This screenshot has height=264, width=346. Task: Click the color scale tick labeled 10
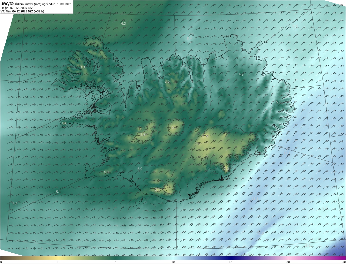pyautogui.click(x=173, y=262)
